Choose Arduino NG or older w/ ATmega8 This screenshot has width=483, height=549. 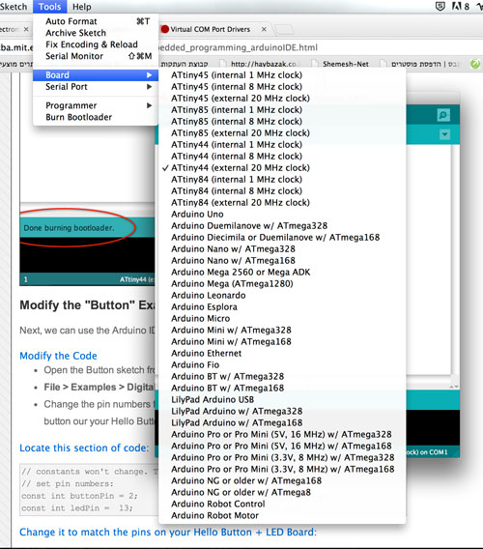tap(282, 492)
